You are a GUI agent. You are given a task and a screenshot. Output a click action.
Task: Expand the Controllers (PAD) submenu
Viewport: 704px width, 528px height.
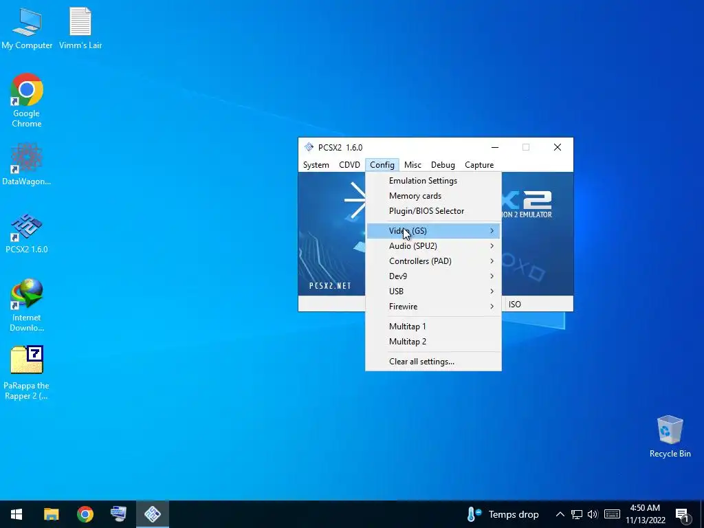433,261
